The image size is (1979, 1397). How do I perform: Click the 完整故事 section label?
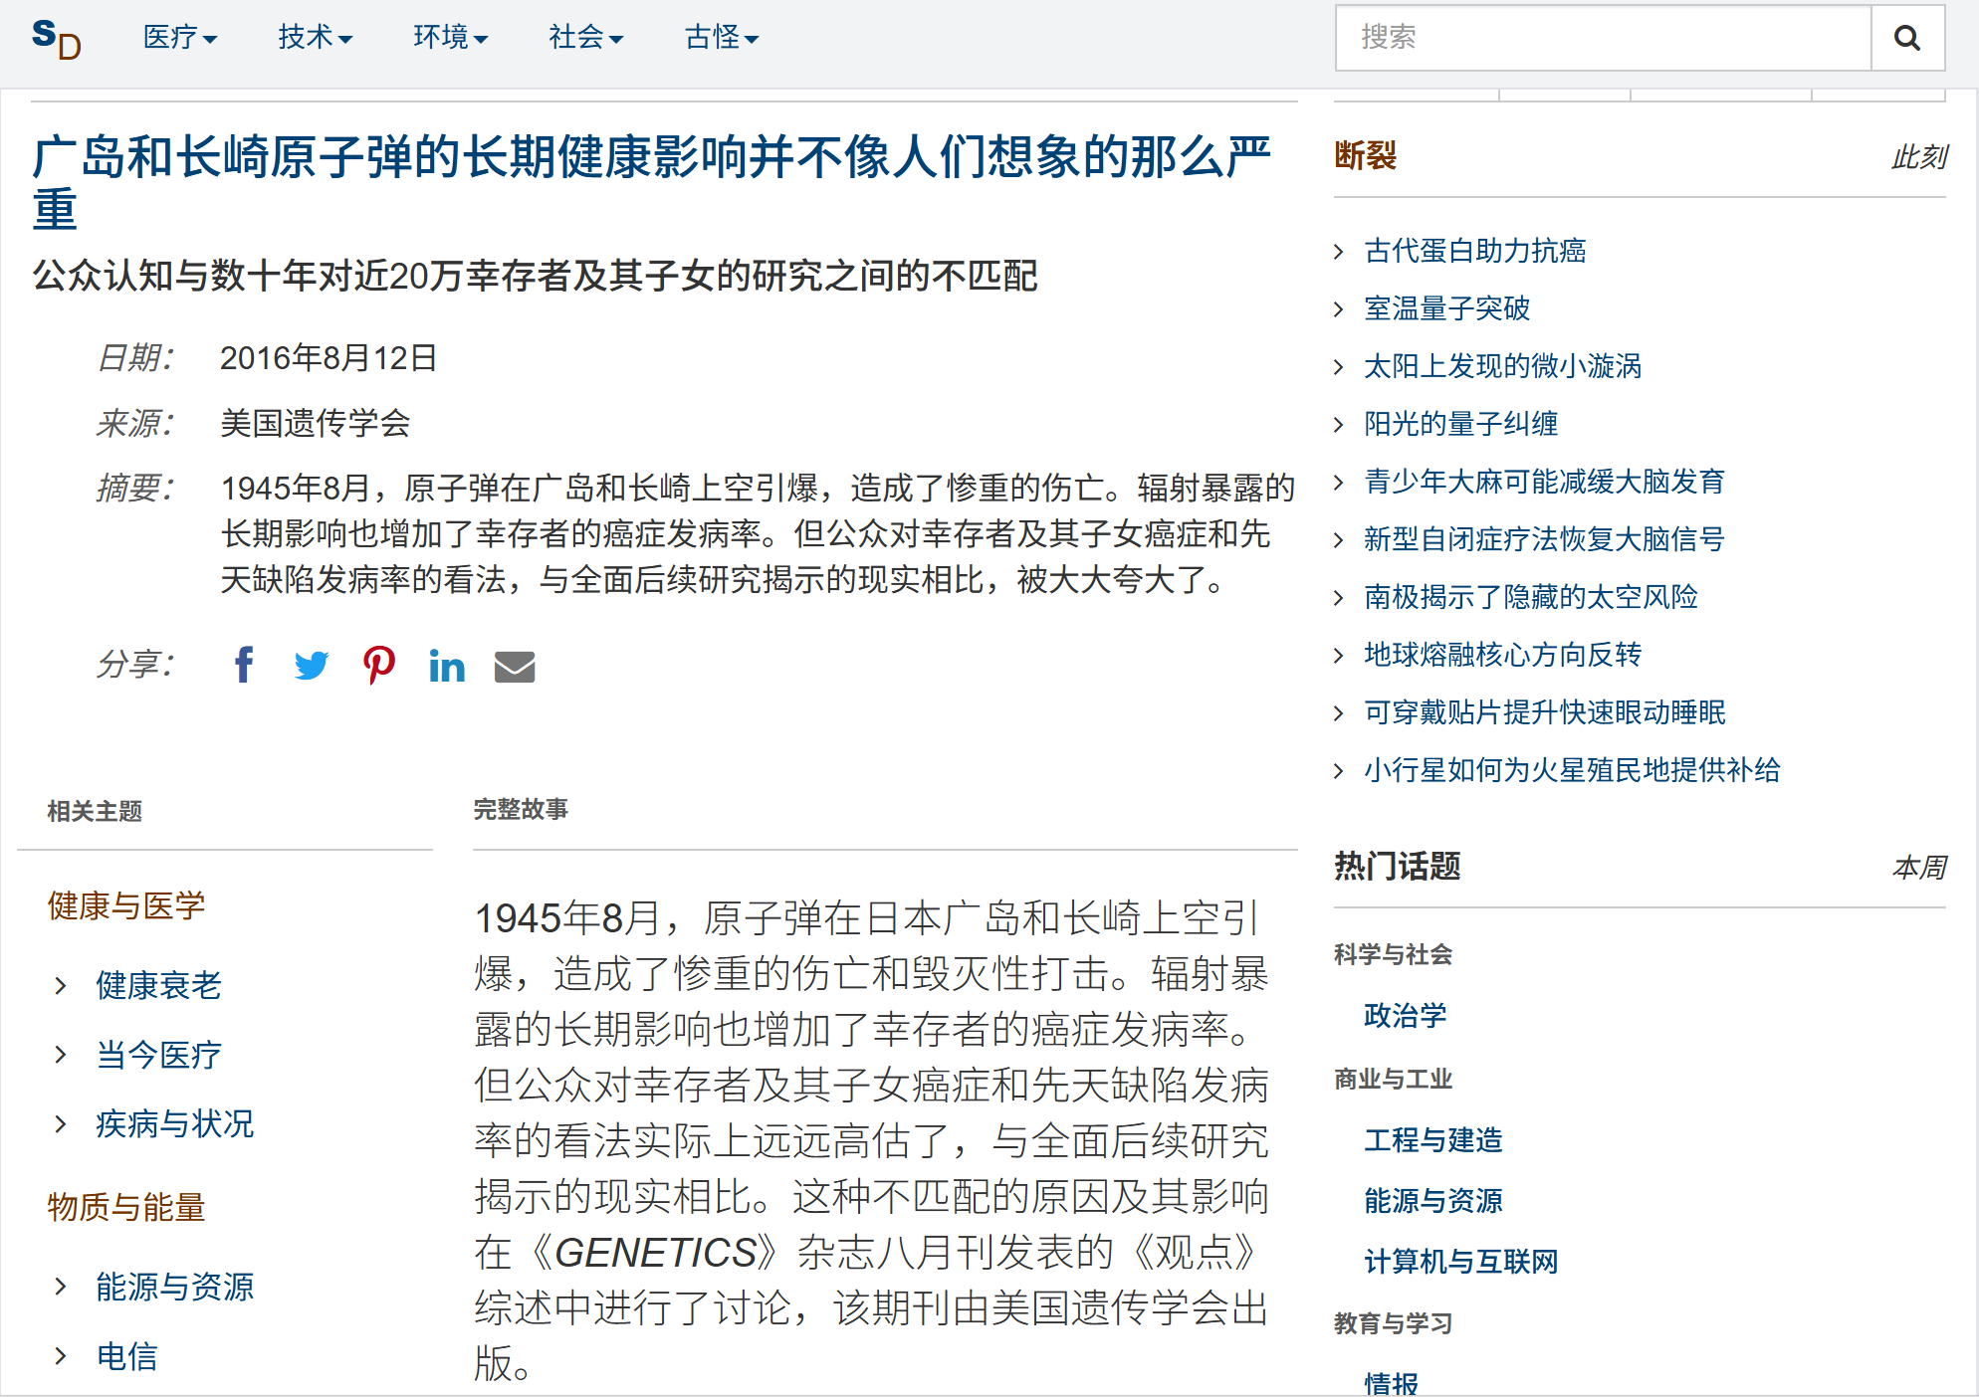pyautogui.click(x=521, y=810)
